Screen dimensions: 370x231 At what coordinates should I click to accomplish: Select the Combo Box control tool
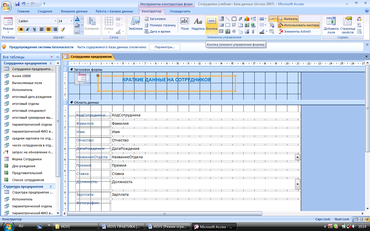pos(221,19)
